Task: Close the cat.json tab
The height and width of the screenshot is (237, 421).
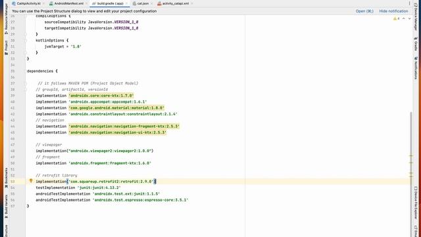Action: click(152, 3)
